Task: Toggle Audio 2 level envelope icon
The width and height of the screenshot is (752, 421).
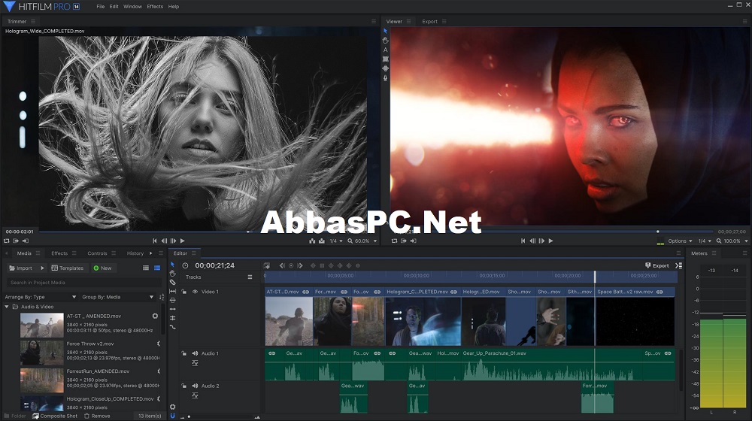Action: click(x=195, y=395)
